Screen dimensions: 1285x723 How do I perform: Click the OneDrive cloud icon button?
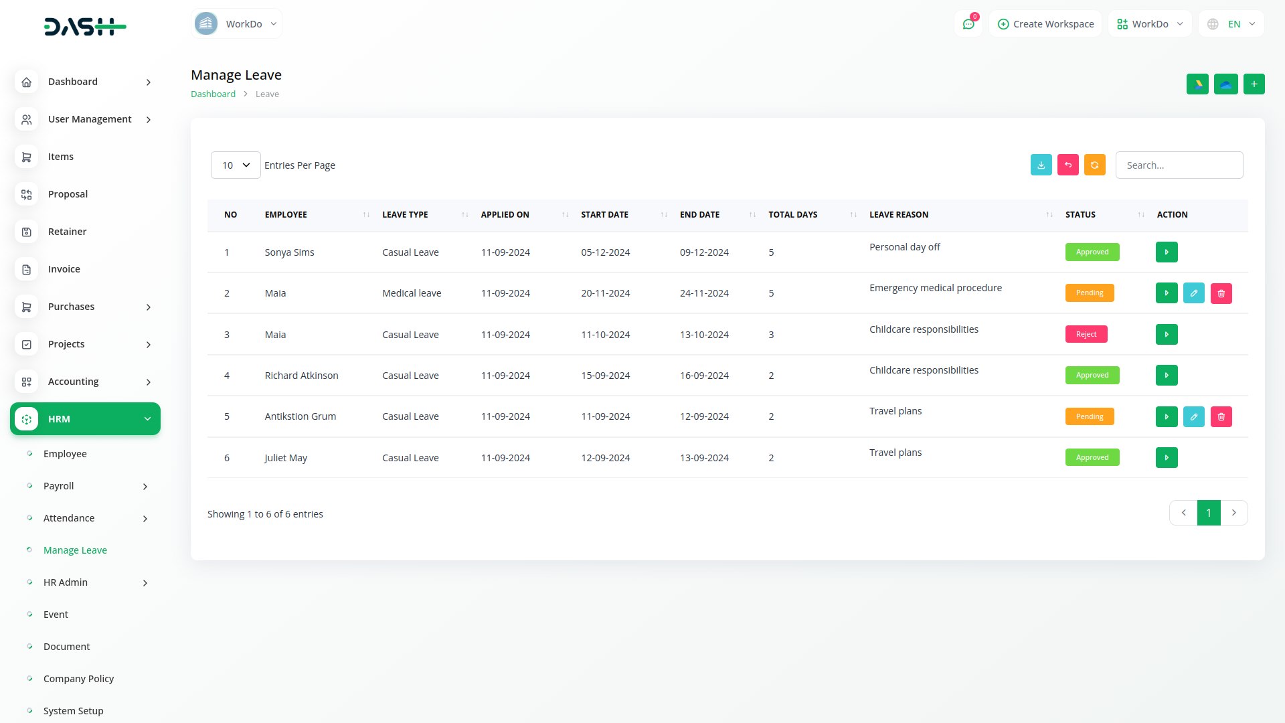pos(1225,84)
